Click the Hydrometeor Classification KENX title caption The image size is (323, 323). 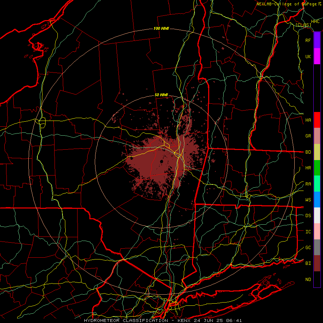pyautogui.click(x=163, y=320)
